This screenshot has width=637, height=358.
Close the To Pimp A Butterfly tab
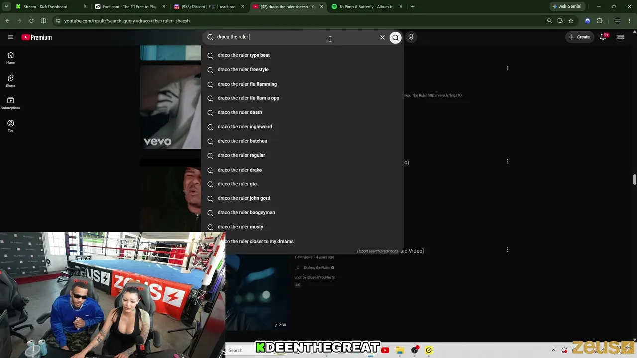pos(401,7)
